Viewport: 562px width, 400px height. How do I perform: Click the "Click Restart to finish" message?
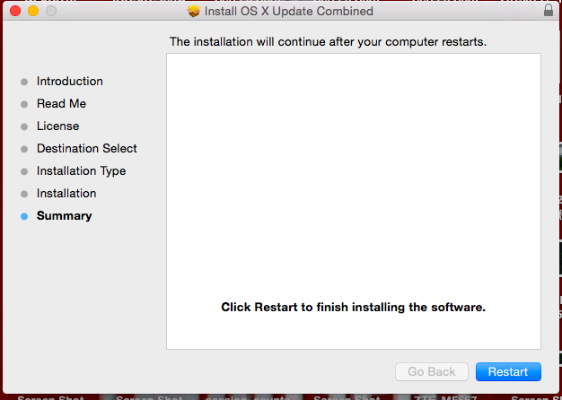tap(353, 308)
